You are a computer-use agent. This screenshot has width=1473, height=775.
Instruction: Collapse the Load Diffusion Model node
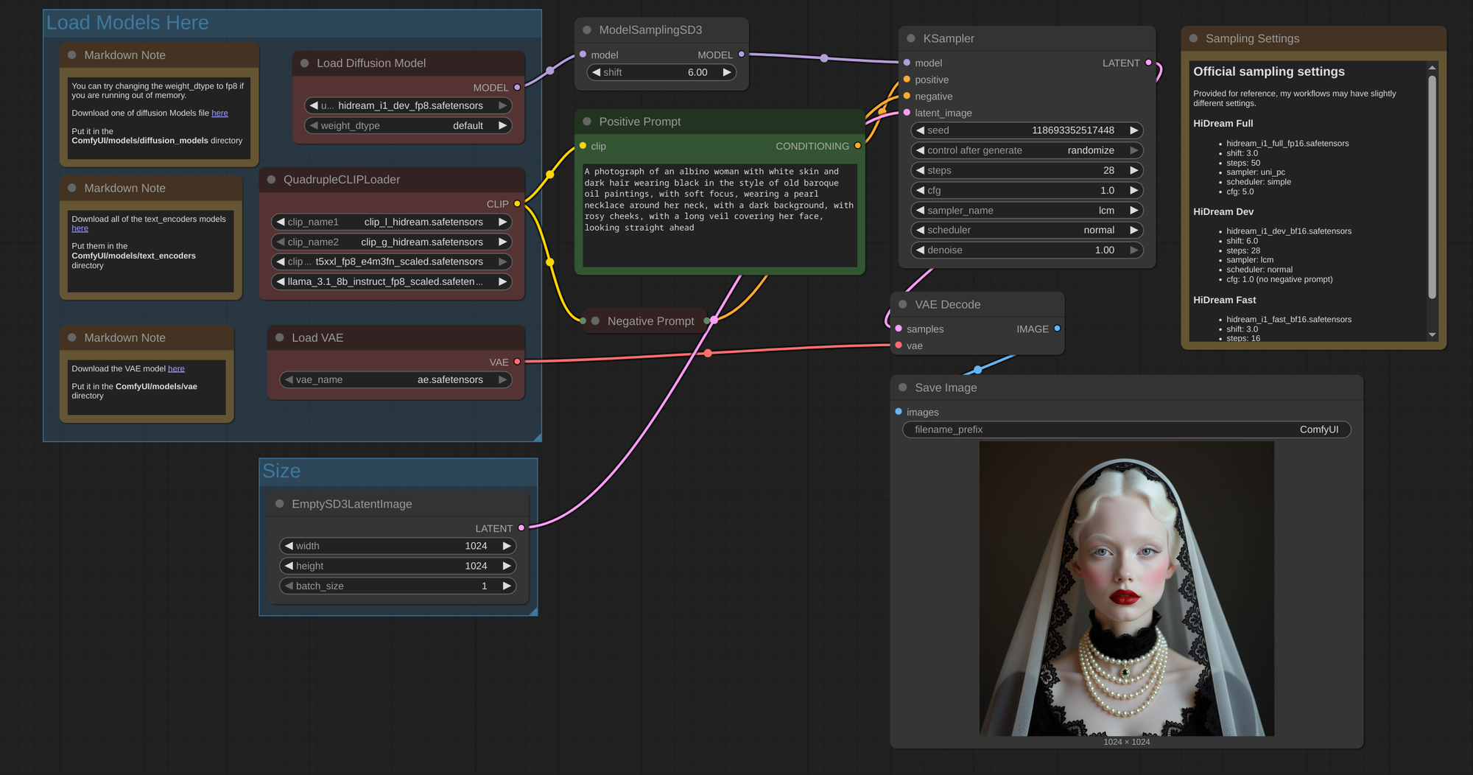pyautogui.click(x=304, y=63)
